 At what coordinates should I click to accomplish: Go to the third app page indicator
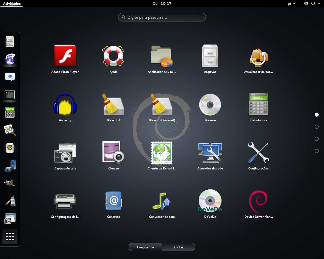point(317,139)
